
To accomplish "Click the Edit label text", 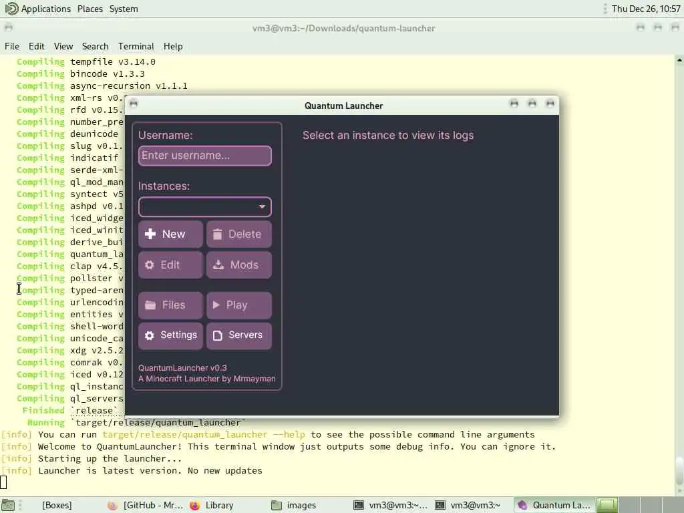I will tap(170, 265).
